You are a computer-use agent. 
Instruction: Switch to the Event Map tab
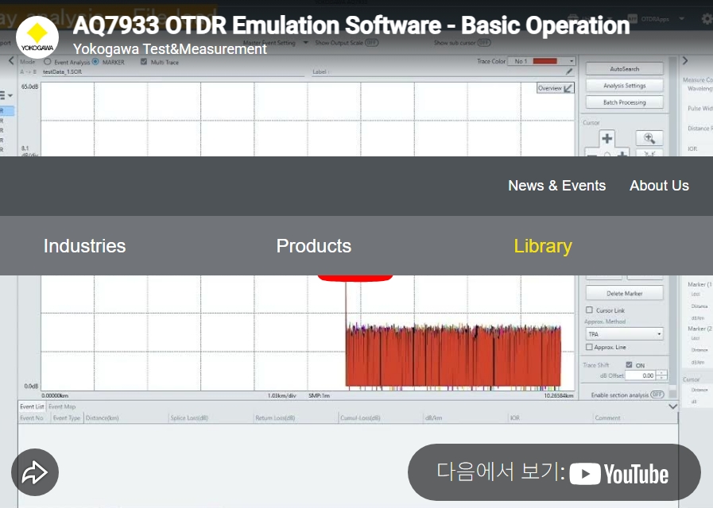(x=62, y=406)
